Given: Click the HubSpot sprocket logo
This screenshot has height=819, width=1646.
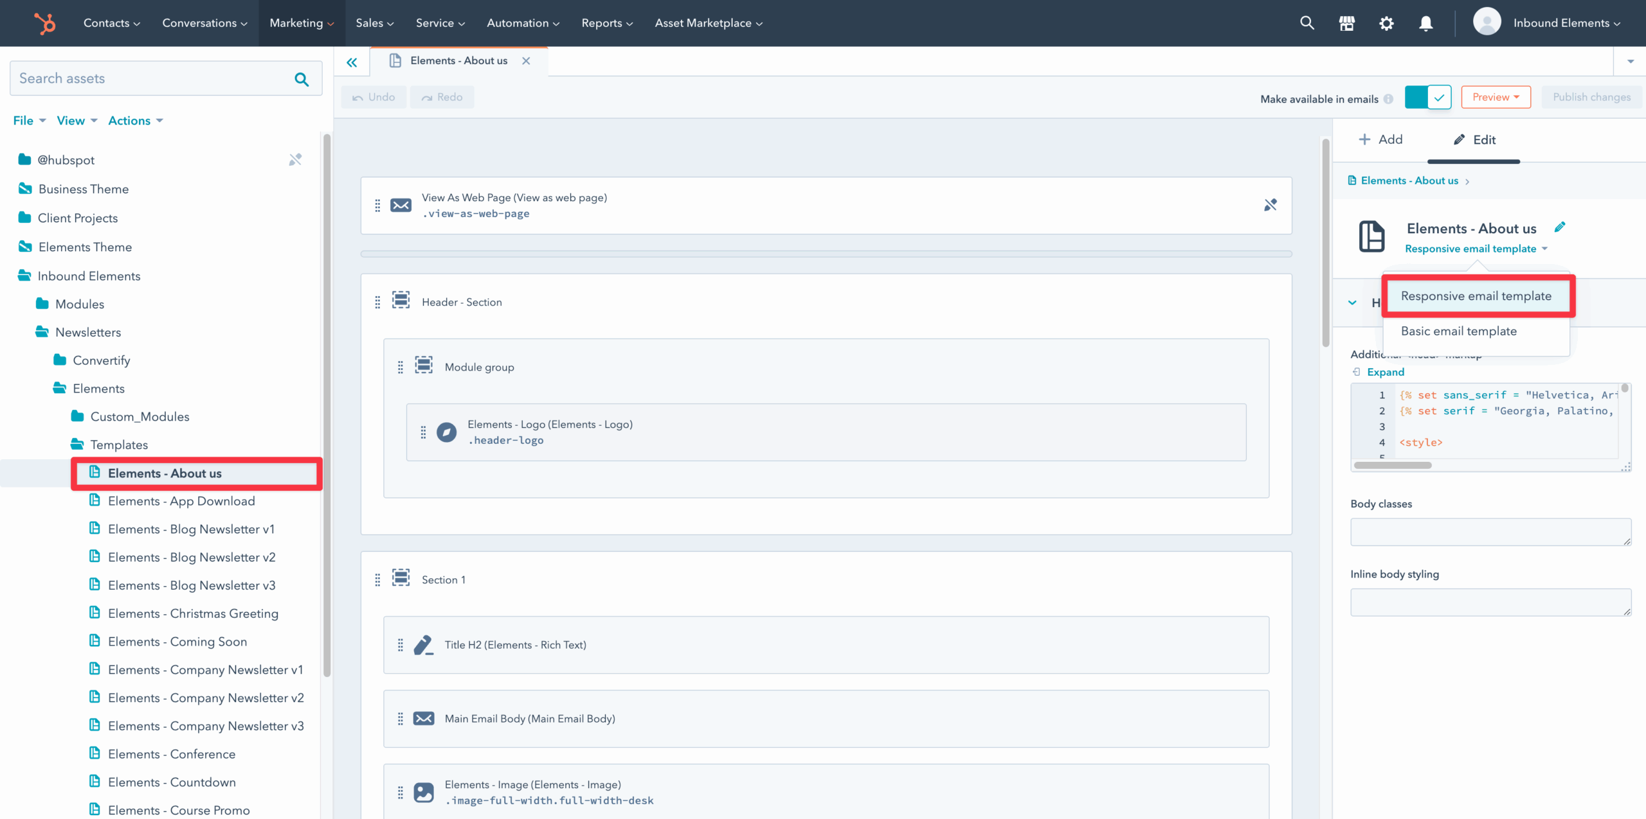Looking at the screenshot, I should (45, 23).
